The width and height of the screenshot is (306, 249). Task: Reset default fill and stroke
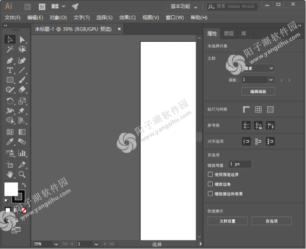click(6, 201)
